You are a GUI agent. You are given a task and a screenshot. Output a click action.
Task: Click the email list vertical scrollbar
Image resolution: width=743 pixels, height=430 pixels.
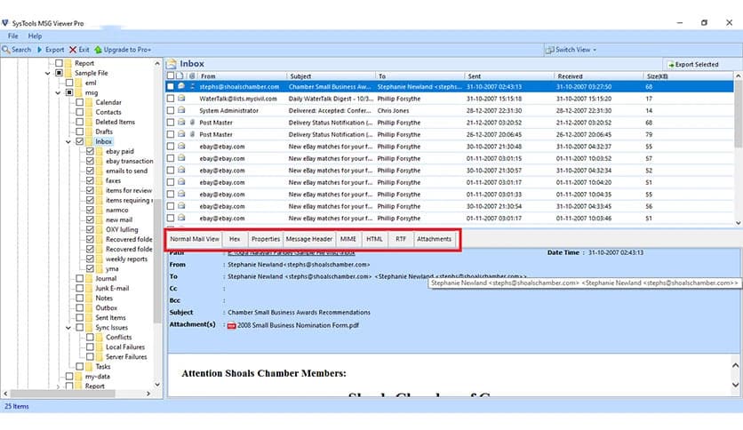coord(738,115)
